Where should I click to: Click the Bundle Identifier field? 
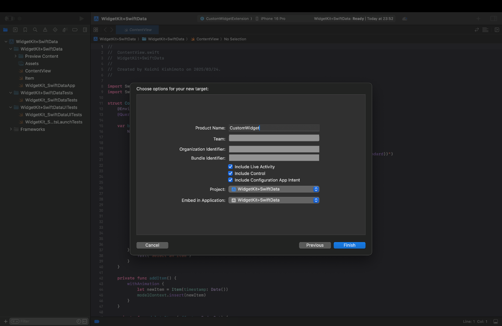click(x=274, y=158)
